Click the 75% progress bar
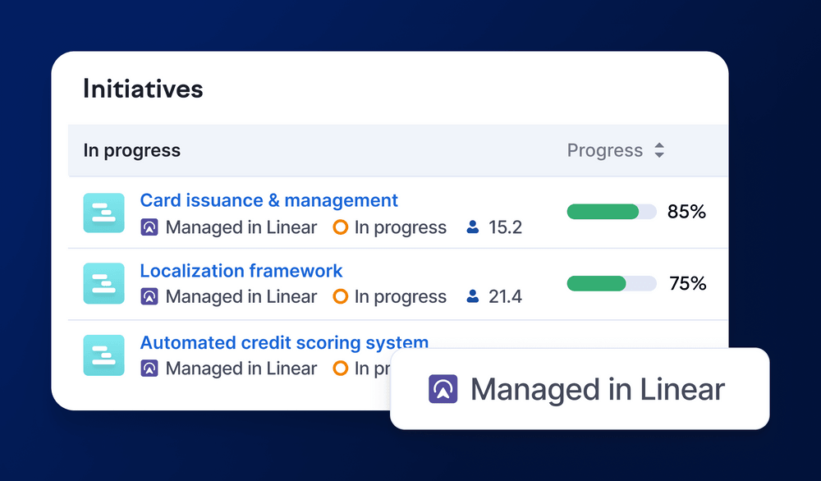 [612, 283]
